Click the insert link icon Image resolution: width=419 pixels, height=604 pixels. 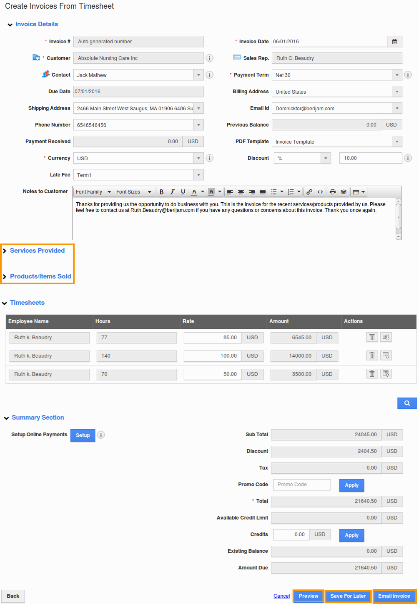(x=309, y=192)
